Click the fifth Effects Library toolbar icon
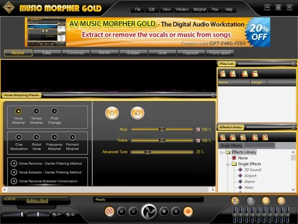298x224 pixels. tap(265, 137)
